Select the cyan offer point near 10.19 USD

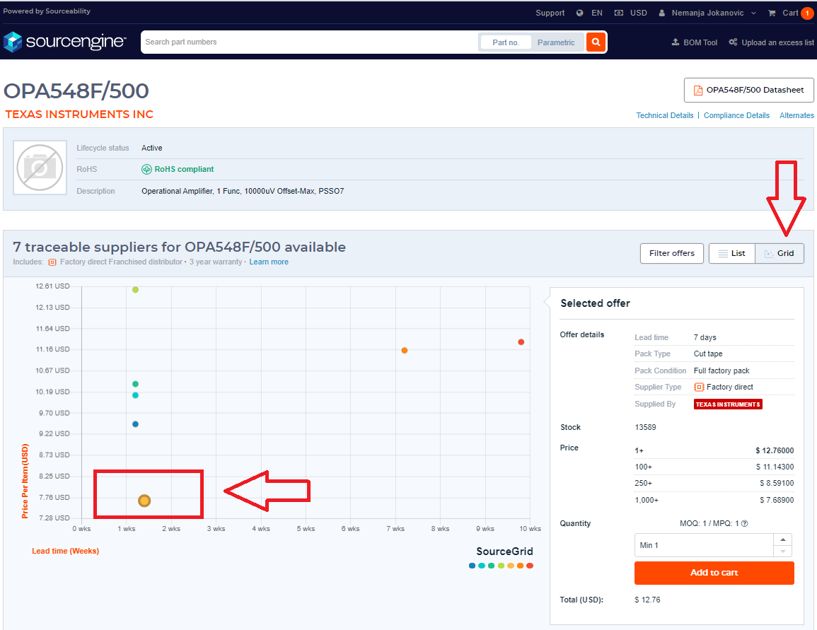[x=136, y=395]
